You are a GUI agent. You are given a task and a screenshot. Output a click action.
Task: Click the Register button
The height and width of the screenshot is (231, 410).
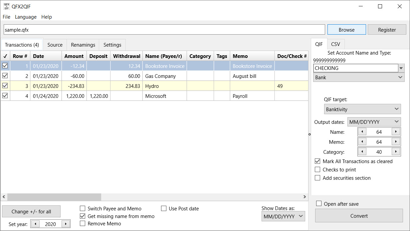pyautogui.click(x=387, y=30)
